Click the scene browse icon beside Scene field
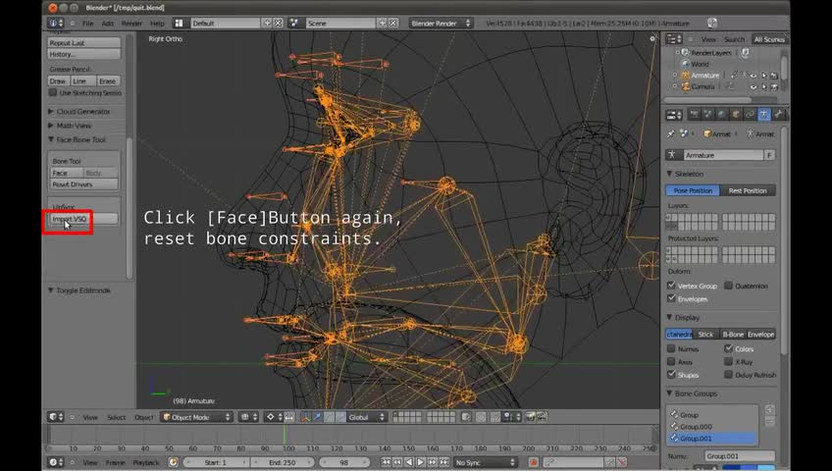Viewport: 832px width, 471px height. pyautogui.click(x=294, y=24)
